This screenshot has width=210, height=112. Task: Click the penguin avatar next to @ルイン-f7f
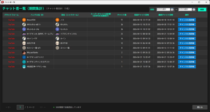(24, 38)
